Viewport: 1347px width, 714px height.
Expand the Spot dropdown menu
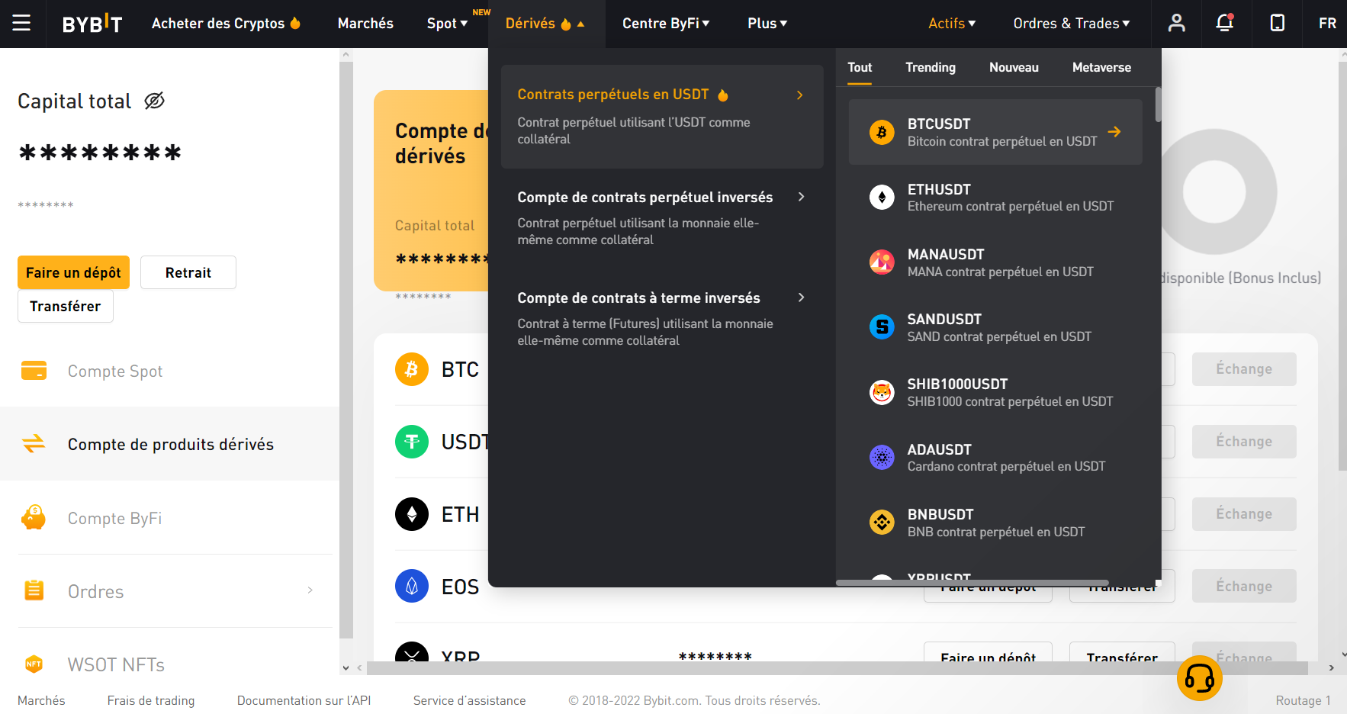447,24
